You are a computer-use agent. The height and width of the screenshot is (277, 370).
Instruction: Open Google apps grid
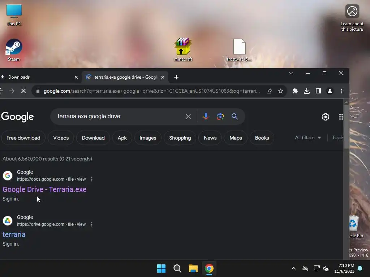[341, 117]
